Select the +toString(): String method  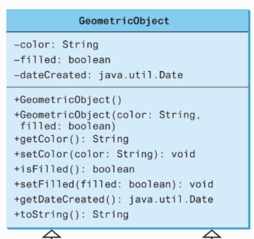click(71, 215)
